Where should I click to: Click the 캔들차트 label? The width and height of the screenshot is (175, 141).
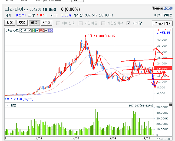pyautogui.click(x=12, y=30)
